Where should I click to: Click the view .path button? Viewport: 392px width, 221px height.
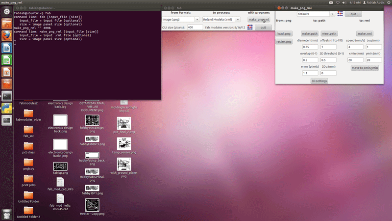pos(329,33)
